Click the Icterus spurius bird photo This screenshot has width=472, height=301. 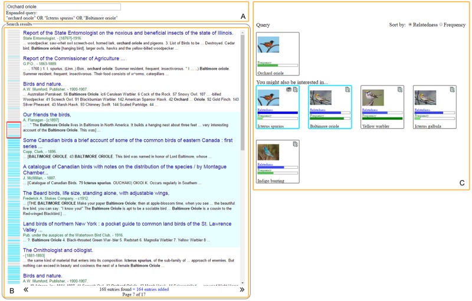pyautogui.click(x=268, y=97)
